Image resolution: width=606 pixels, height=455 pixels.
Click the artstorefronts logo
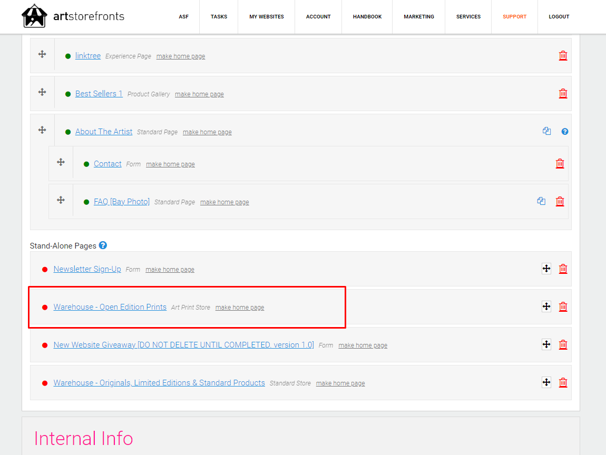click(73, 16)
